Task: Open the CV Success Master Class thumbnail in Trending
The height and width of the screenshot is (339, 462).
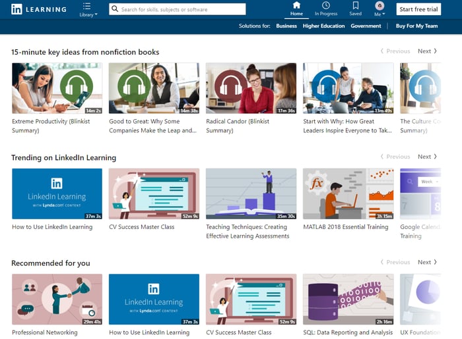Action: tap(154, 194)
